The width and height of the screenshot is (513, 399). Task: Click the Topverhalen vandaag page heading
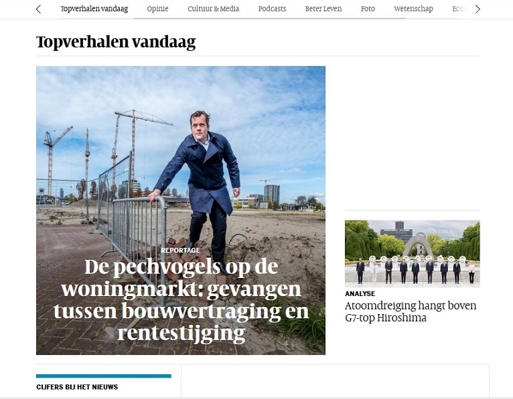pyautogui.click(x=116, y=42)
